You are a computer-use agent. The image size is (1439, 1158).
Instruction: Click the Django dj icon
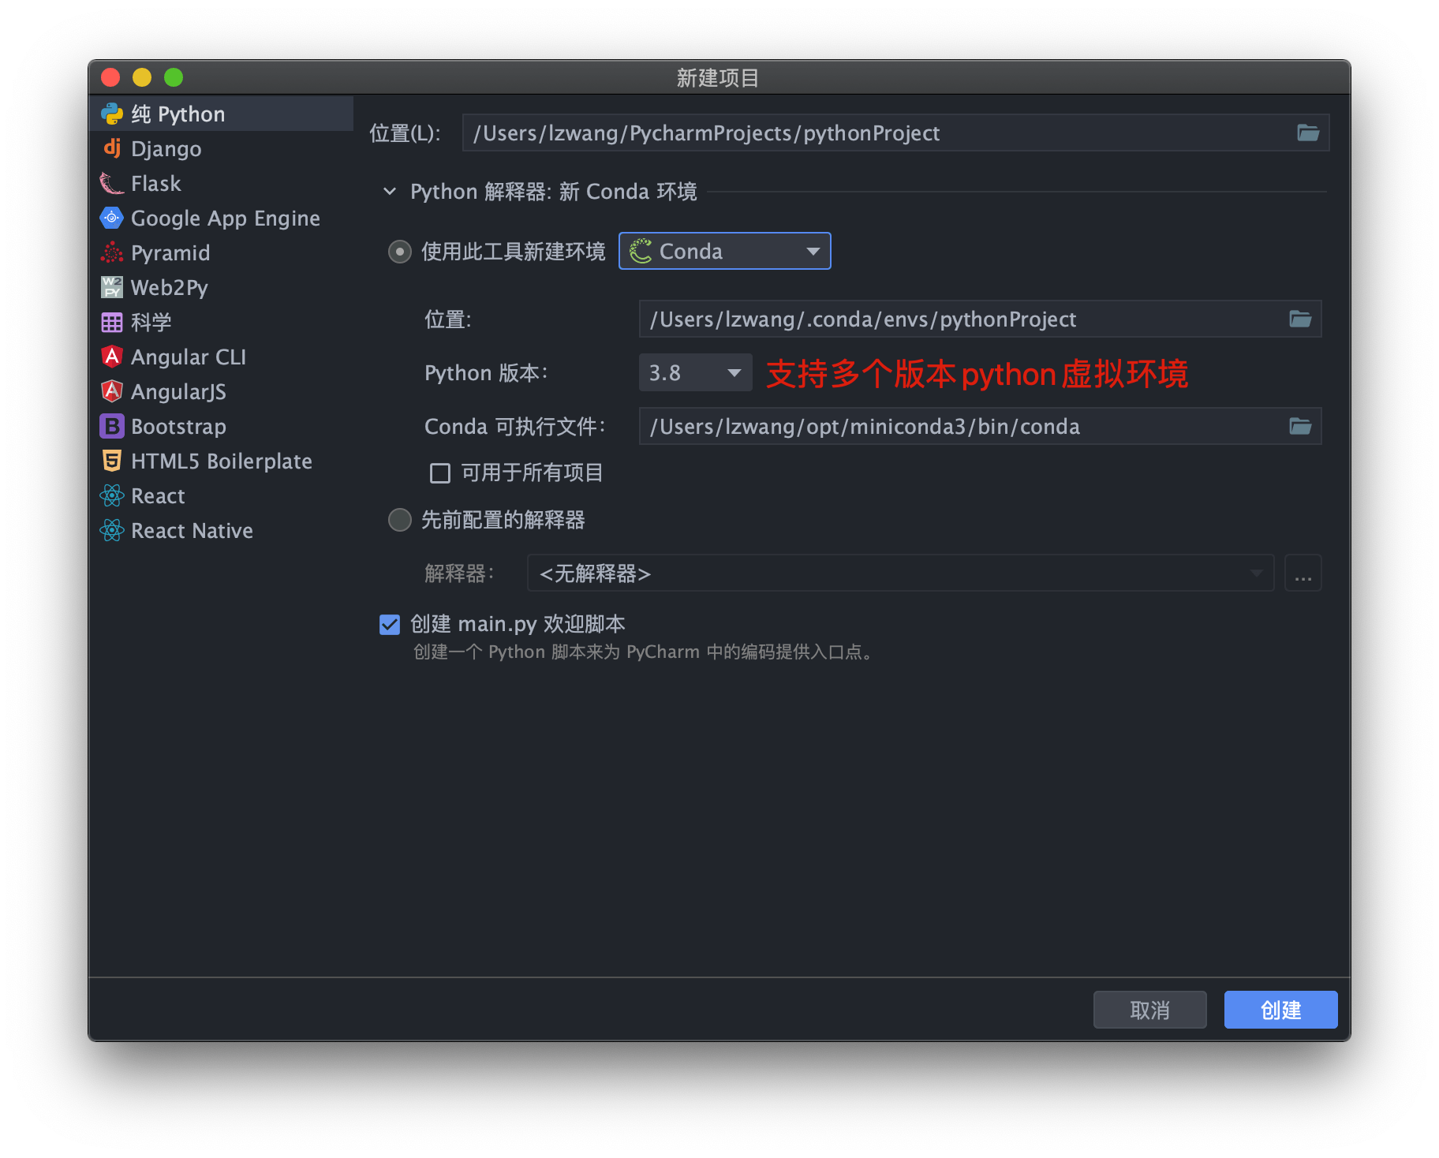pos(112,148)
